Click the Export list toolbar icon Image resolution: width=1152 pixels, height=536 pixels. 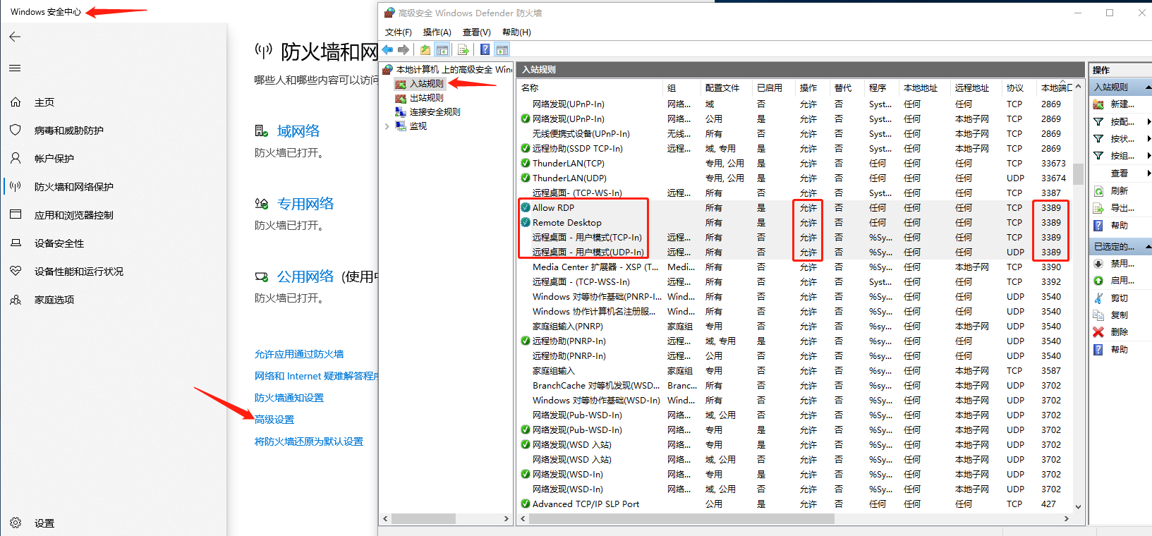pyautogui.click(x=463, y=49)
